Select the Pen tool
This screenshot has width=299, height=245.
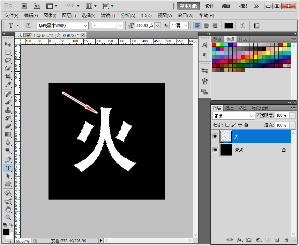pos(8,160)
